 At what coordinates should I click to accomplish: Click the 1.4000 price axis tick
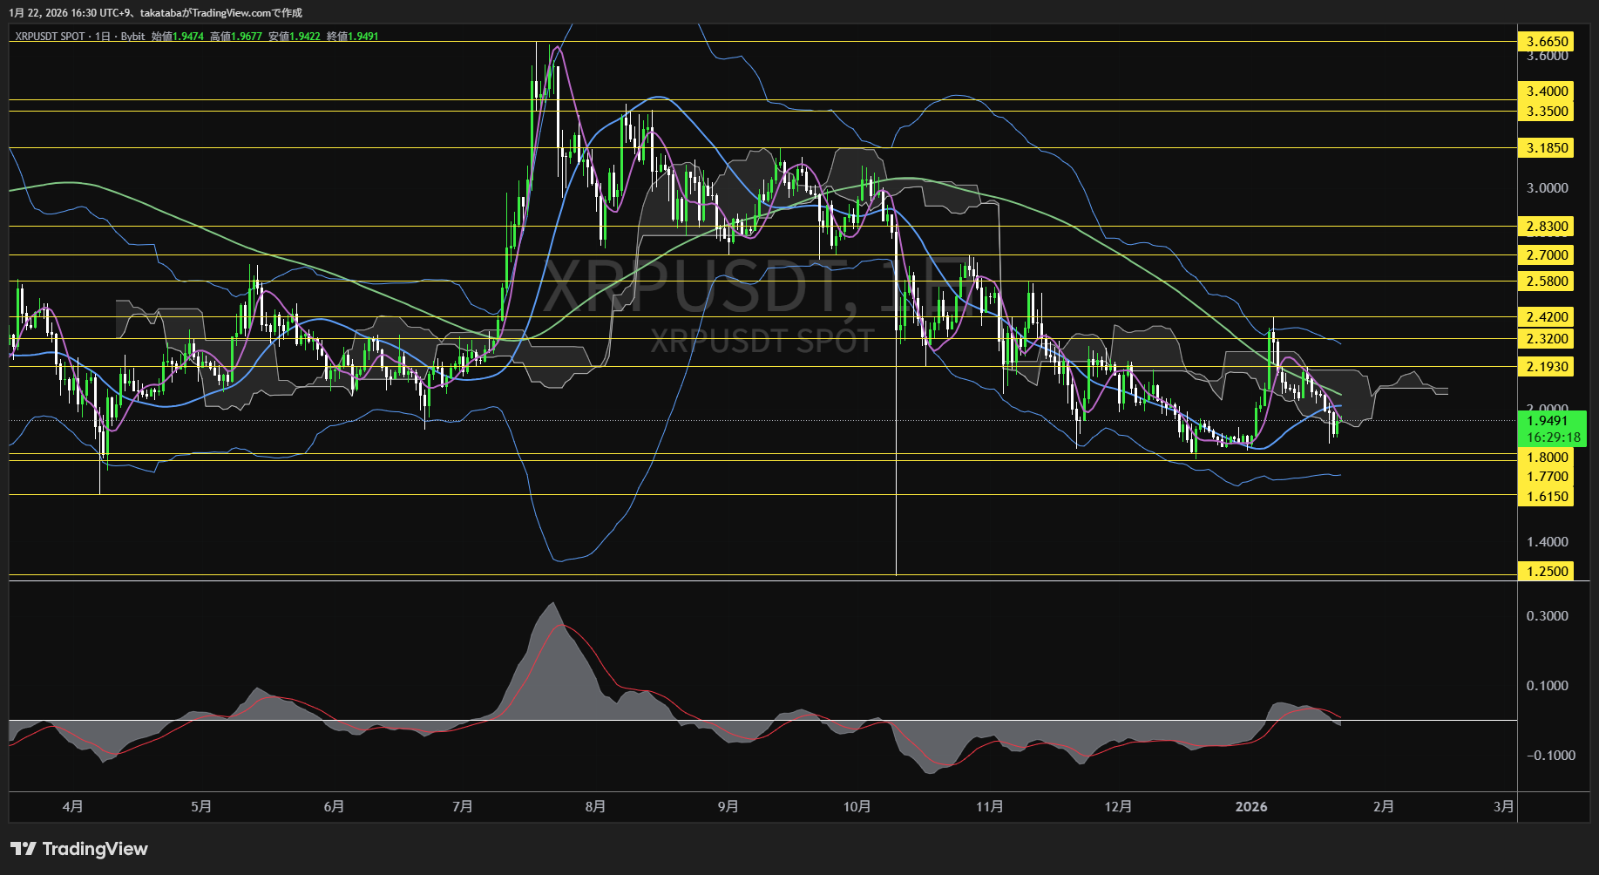1548,541
